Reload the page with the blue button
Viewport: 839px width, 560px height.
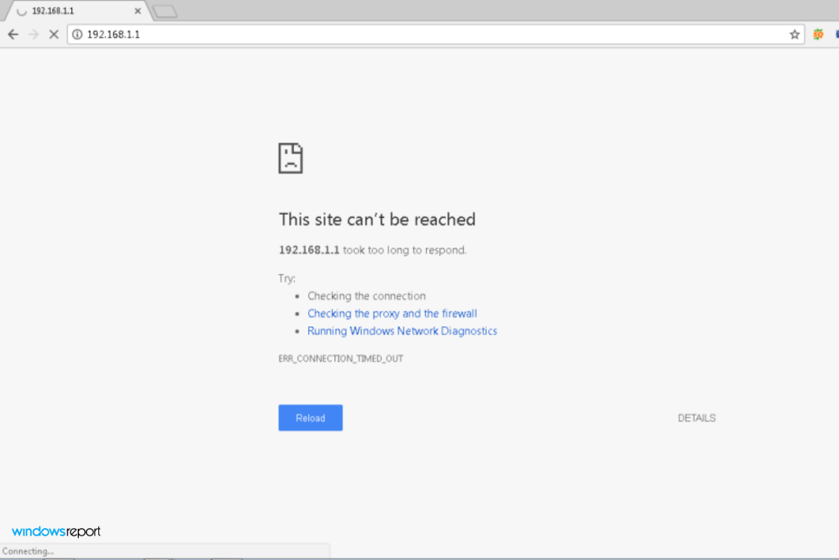(x=311, y=417)
